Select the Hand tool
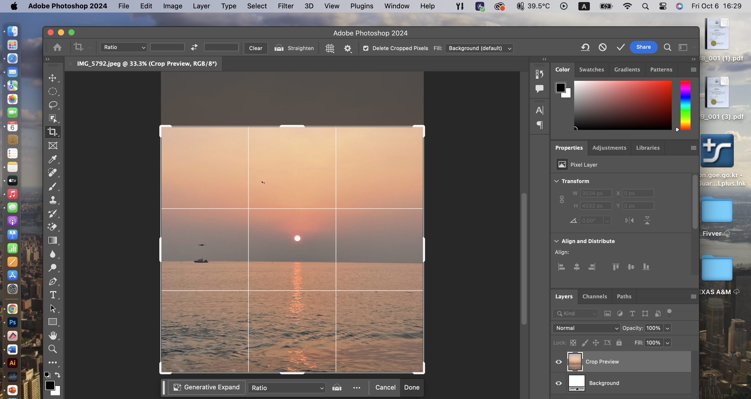Screen dimensions: 751x399 pyautogui.click(x=52, y=335)
